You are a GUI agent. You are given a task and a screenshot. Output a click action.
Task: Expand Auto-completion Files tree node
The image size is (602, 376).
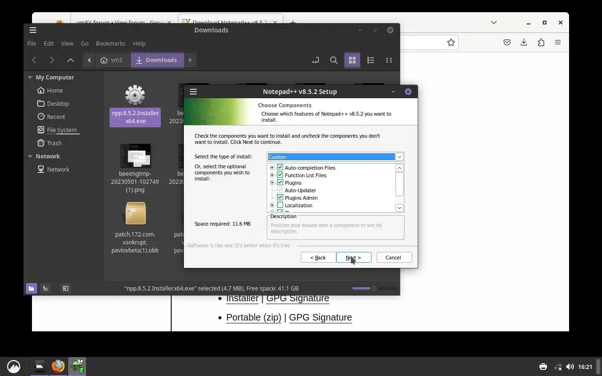click(272, 168)
